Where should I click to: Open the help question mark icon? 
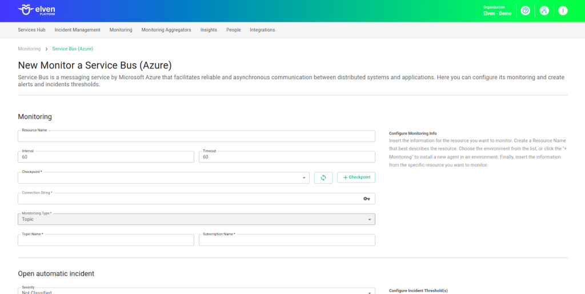click(x=526, y=11)
